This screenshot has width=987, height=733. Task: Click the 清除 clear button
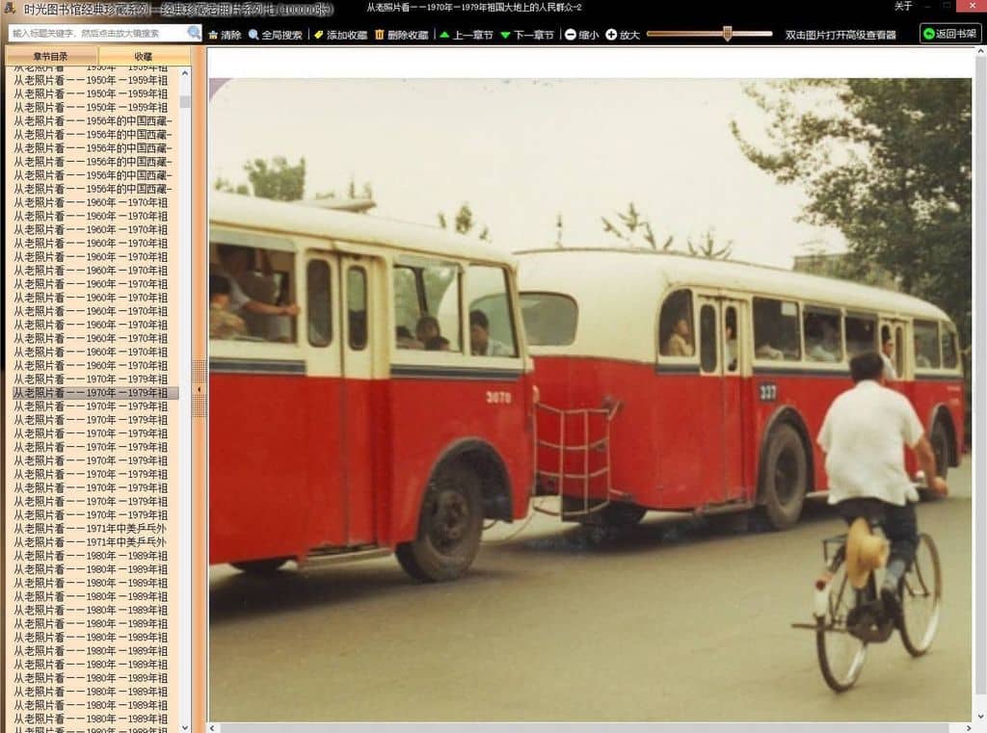coord(225,35)
